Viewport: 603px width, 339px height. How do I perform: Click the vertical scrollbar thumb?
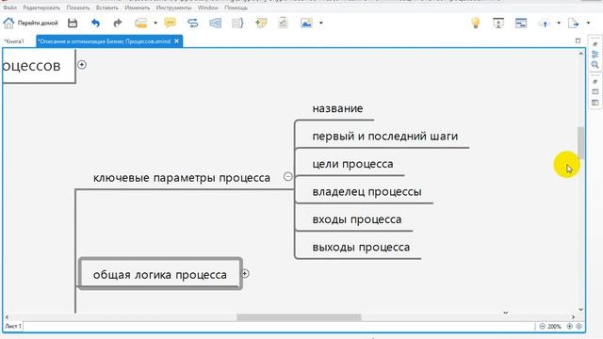(x=580, y=142)
